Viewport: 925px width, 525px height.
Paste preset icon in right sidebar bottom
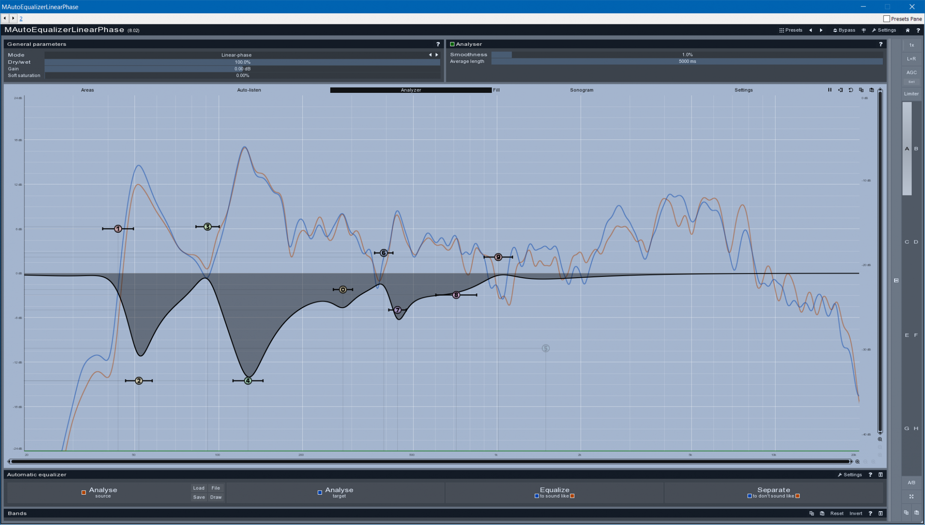coord(916,512)
